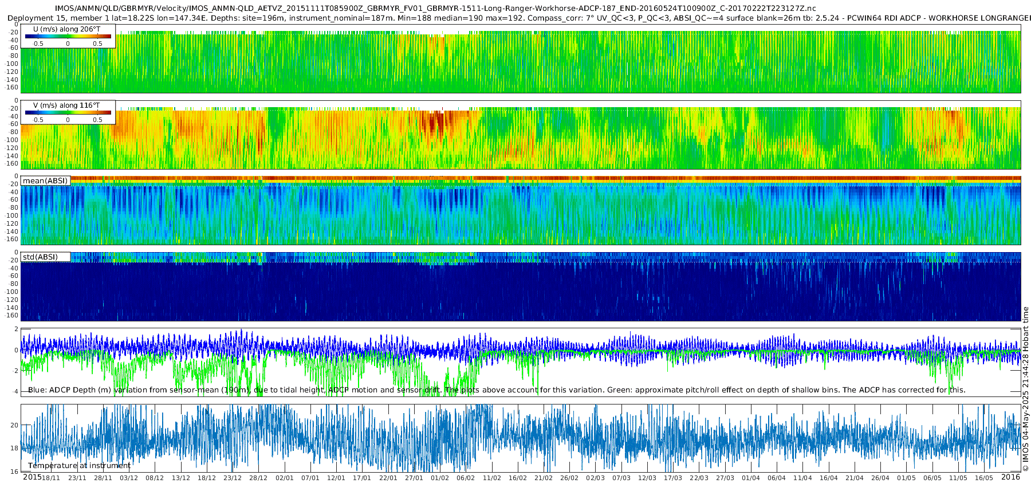Image resolution: width=1031 pixels, height=487 pixels.
Task: Click the V velocity colorbar
Action: (68, 113)
